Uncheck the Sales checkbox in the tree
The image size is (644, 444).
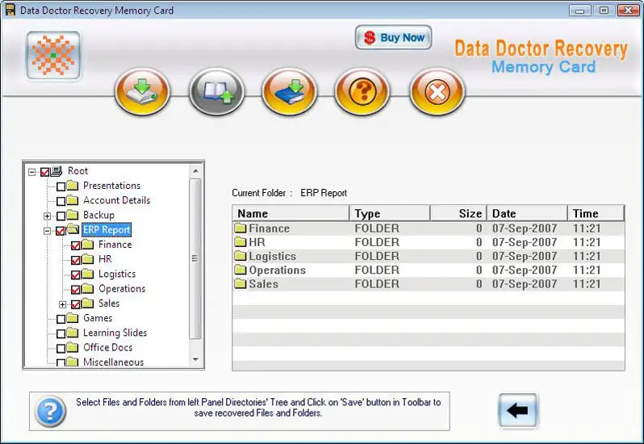pyautogui.click(x=76, y=304)
